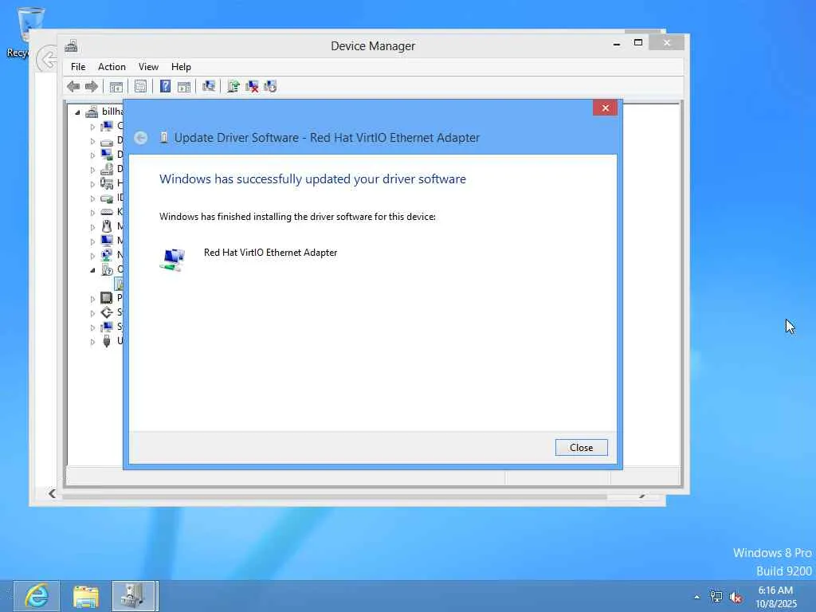Click the Ethernet adapter icon in dialog
816x612 pixels.
point(172,260)
